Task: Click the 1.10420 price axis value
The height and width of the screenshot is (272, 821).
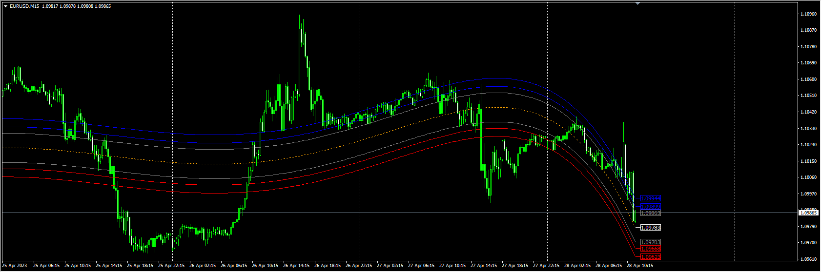Action: 809,112
